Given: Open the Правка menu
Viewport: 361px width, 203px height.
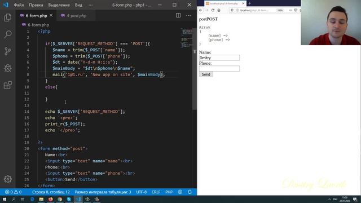Looking at the screenshot, I should click(x=36, y=5).
